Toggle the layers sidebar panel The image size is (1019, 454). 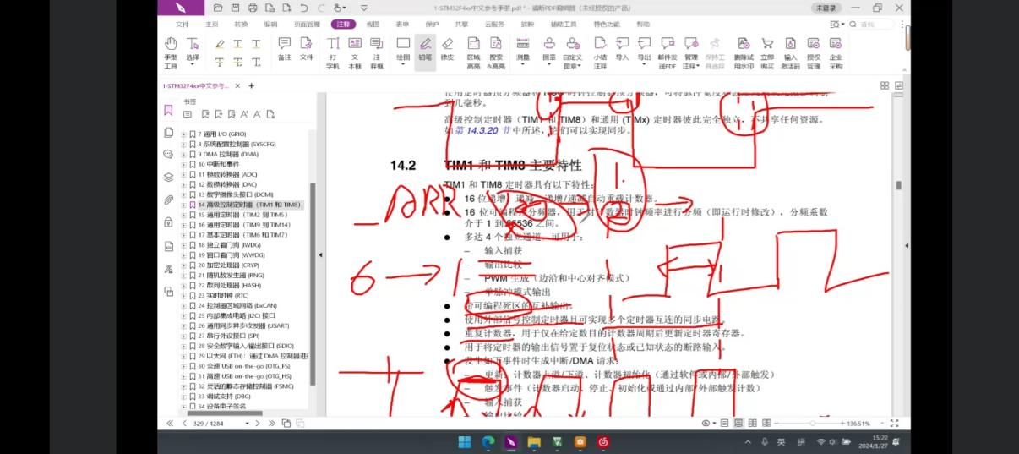point(169,178)
